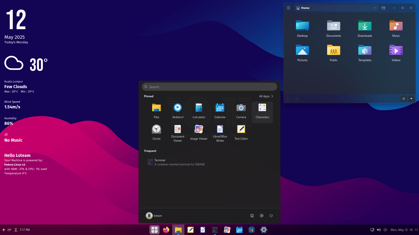
Task: Click the start menu button on the taskbar
Action: pyautogui.click(x=154, y=230)
